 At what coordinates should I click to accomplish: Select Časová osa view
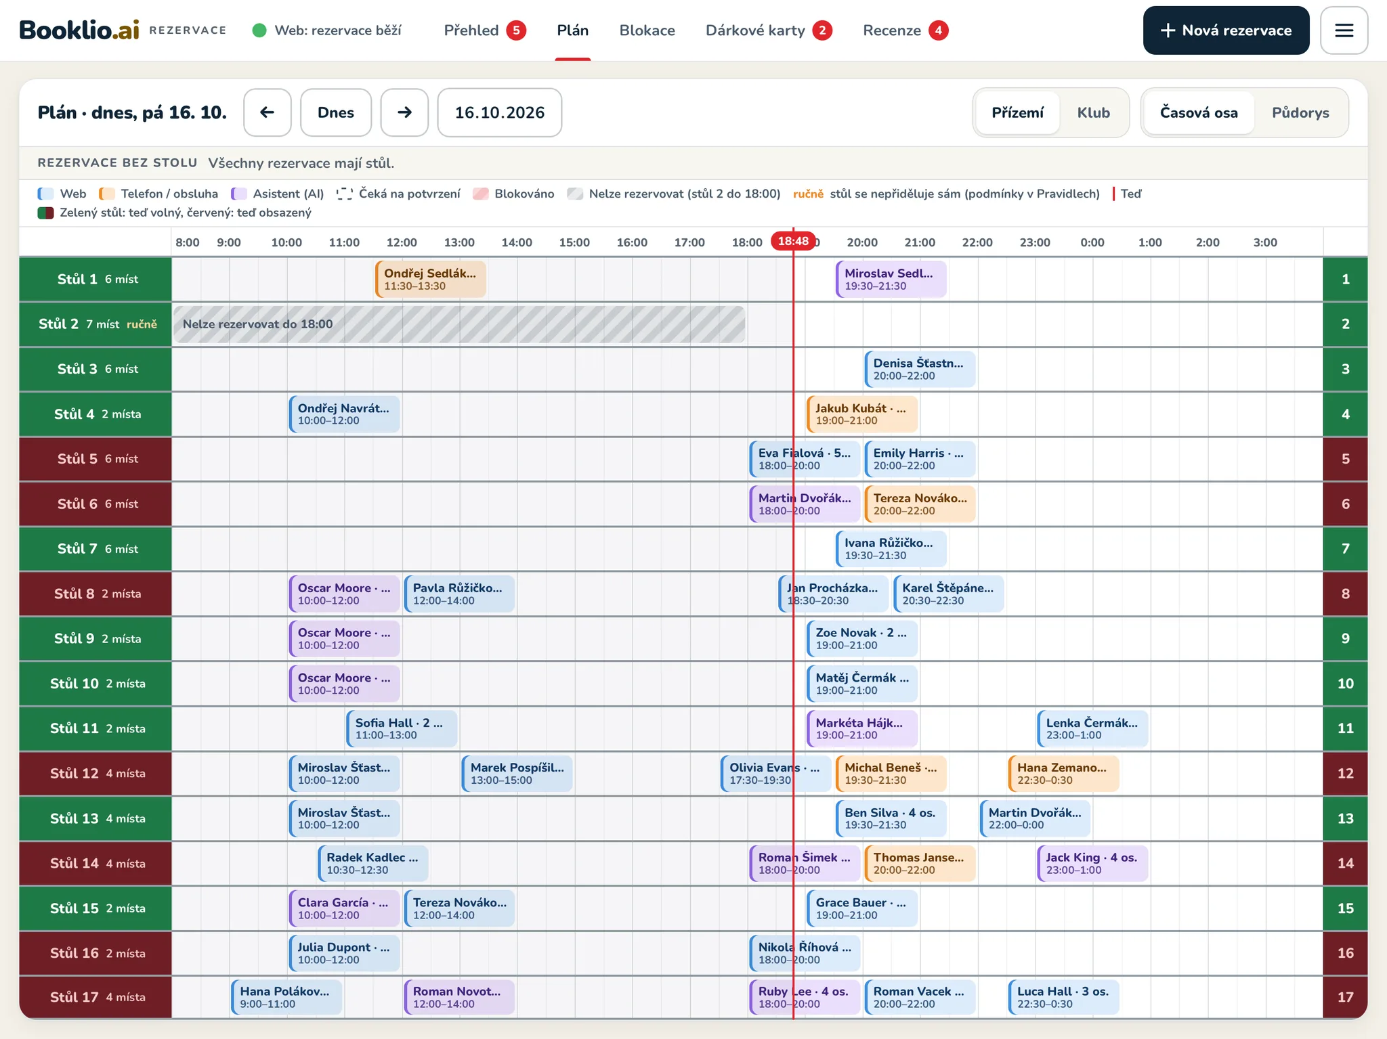(x=1199, y=112)
